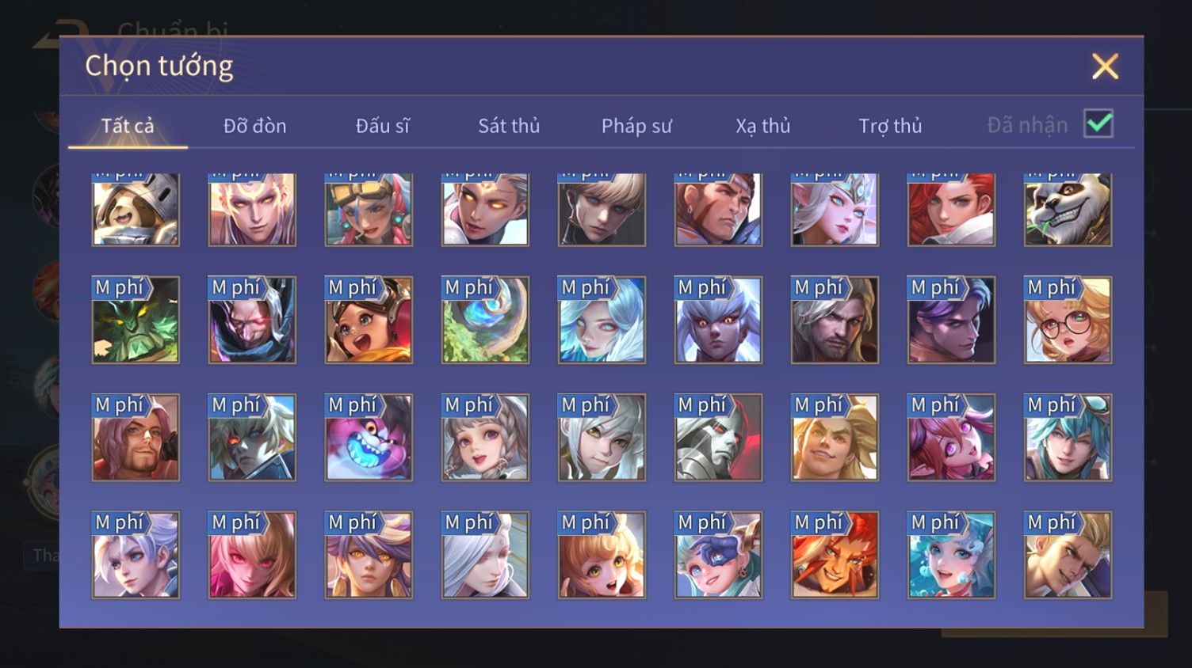Screen dimensions: 1192x668
Task: Show the Pháp sư heroes tab
Action: click(x=636, y=125)
